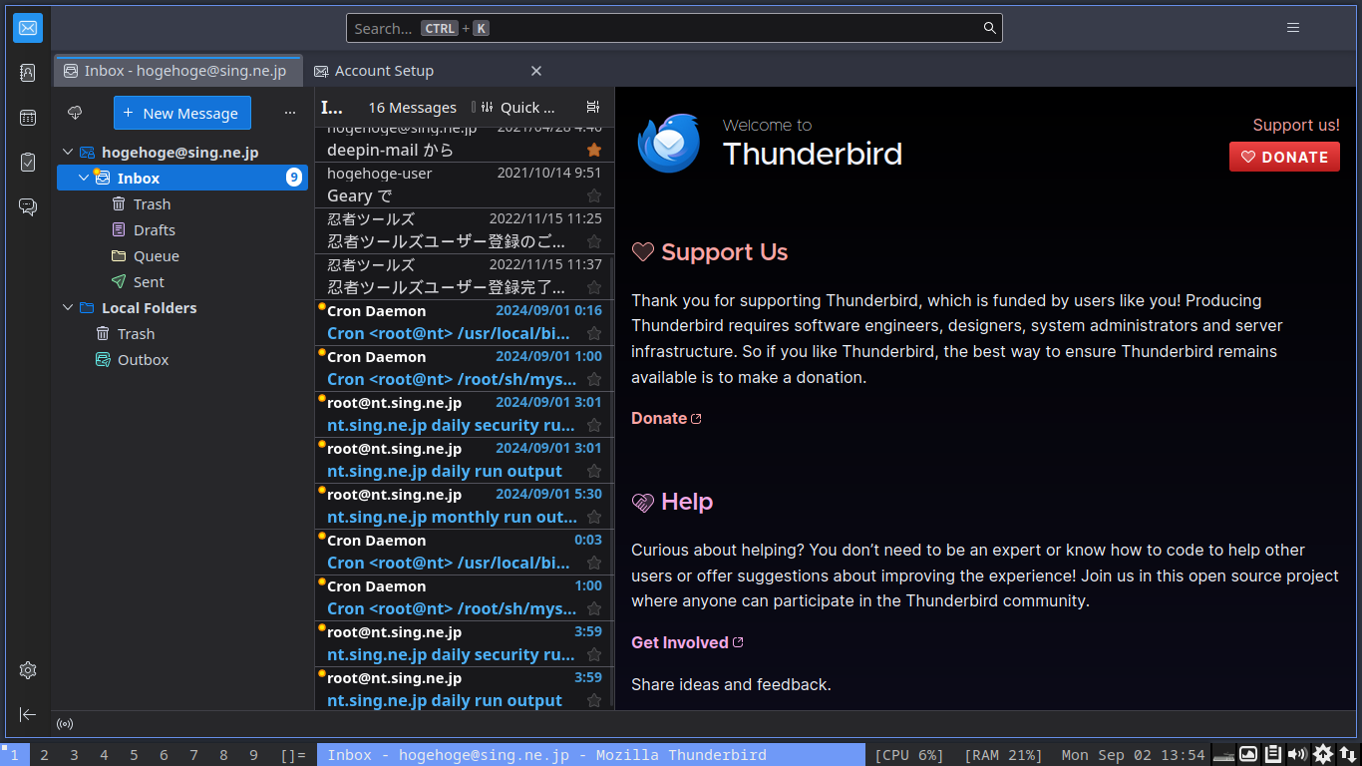
Task: Switch to workspace 2 in taskbar
Action: [44, 755]
